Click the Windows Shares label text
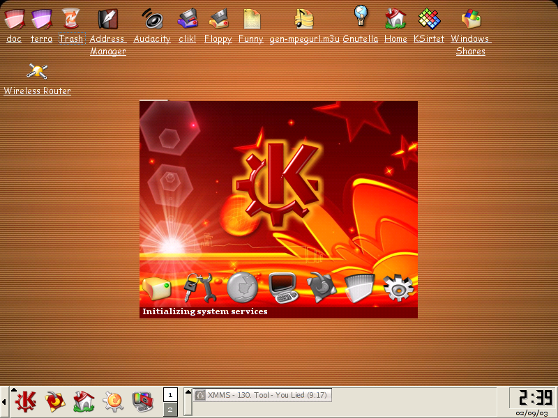This screenshot has height=418, width=558. tap(471, 45)
